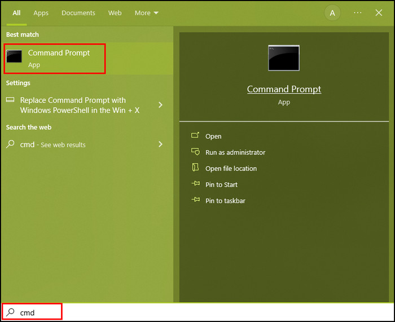Choose Open in the actions list

[213, 136]
